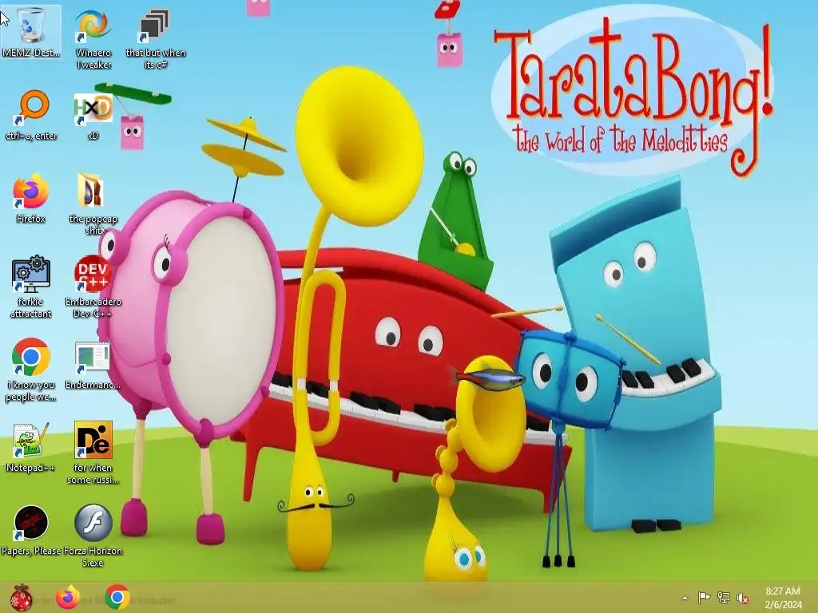The image size is (818, 613).
Task: Show hidden tray icons arrow
Action: [685, 598]
